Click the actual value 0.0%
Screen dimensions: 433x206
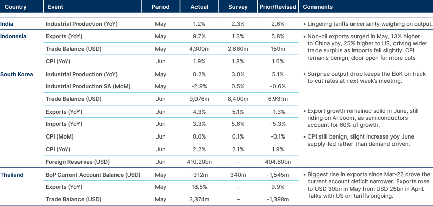pyautogui.click(x=200, y=136)
